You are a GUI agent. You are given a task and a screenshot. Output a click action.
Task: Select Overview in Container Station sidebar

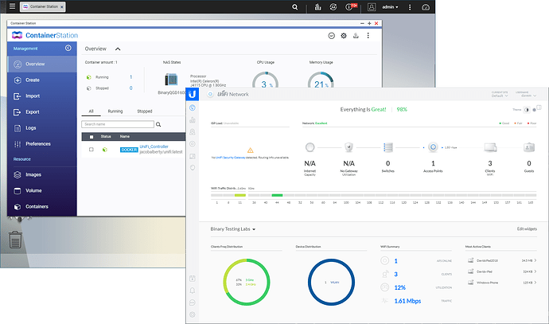[x=42, y=64]
